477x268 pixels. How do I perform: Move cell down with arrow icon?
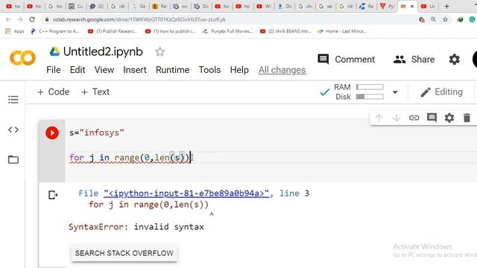[x=396, y=118]
